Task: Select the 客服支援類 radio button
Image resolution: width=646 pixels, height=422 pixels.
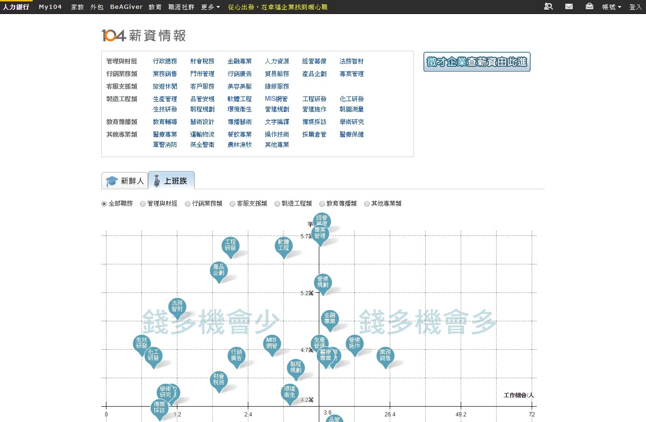Action: pyautogui.click(x=232, y=204)
